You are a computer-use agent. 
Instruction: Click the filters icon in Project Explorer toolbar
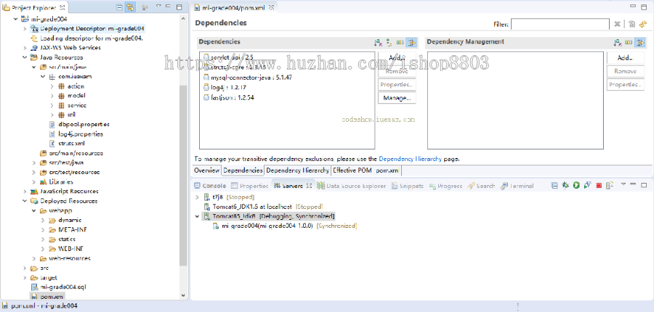click(x=145, y=7)
